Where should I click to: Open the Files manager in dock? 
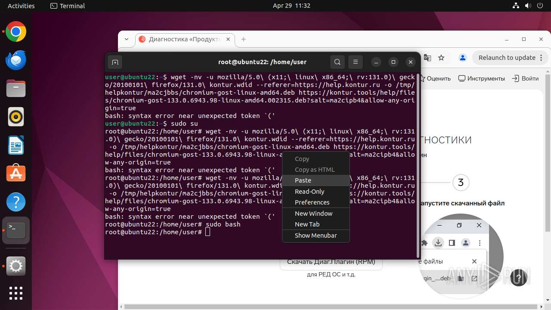tap(16, 88)
